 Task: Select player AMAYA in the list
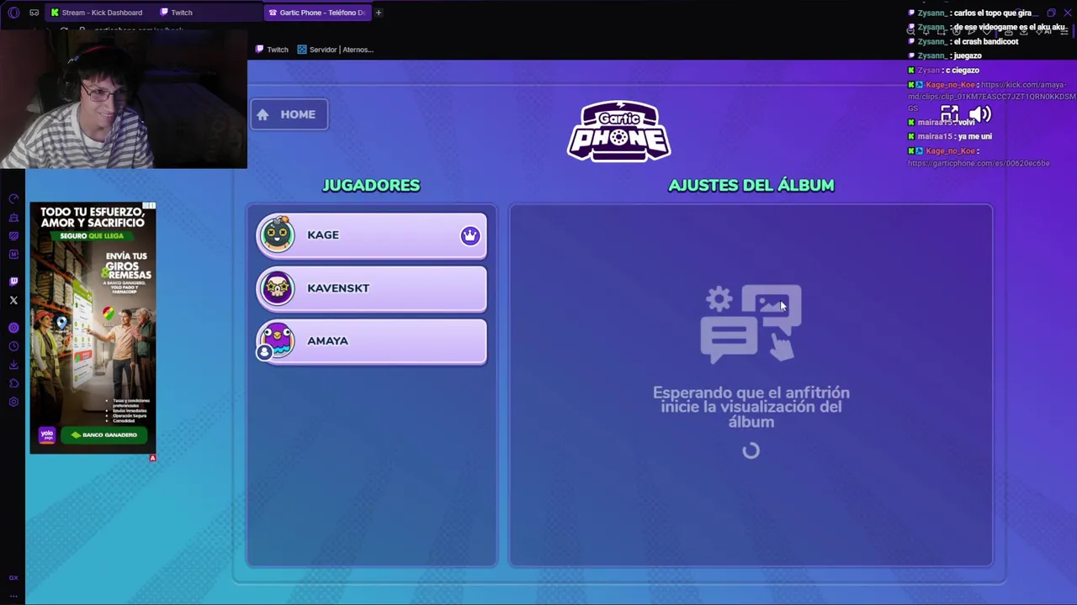(x=371, y=341)
